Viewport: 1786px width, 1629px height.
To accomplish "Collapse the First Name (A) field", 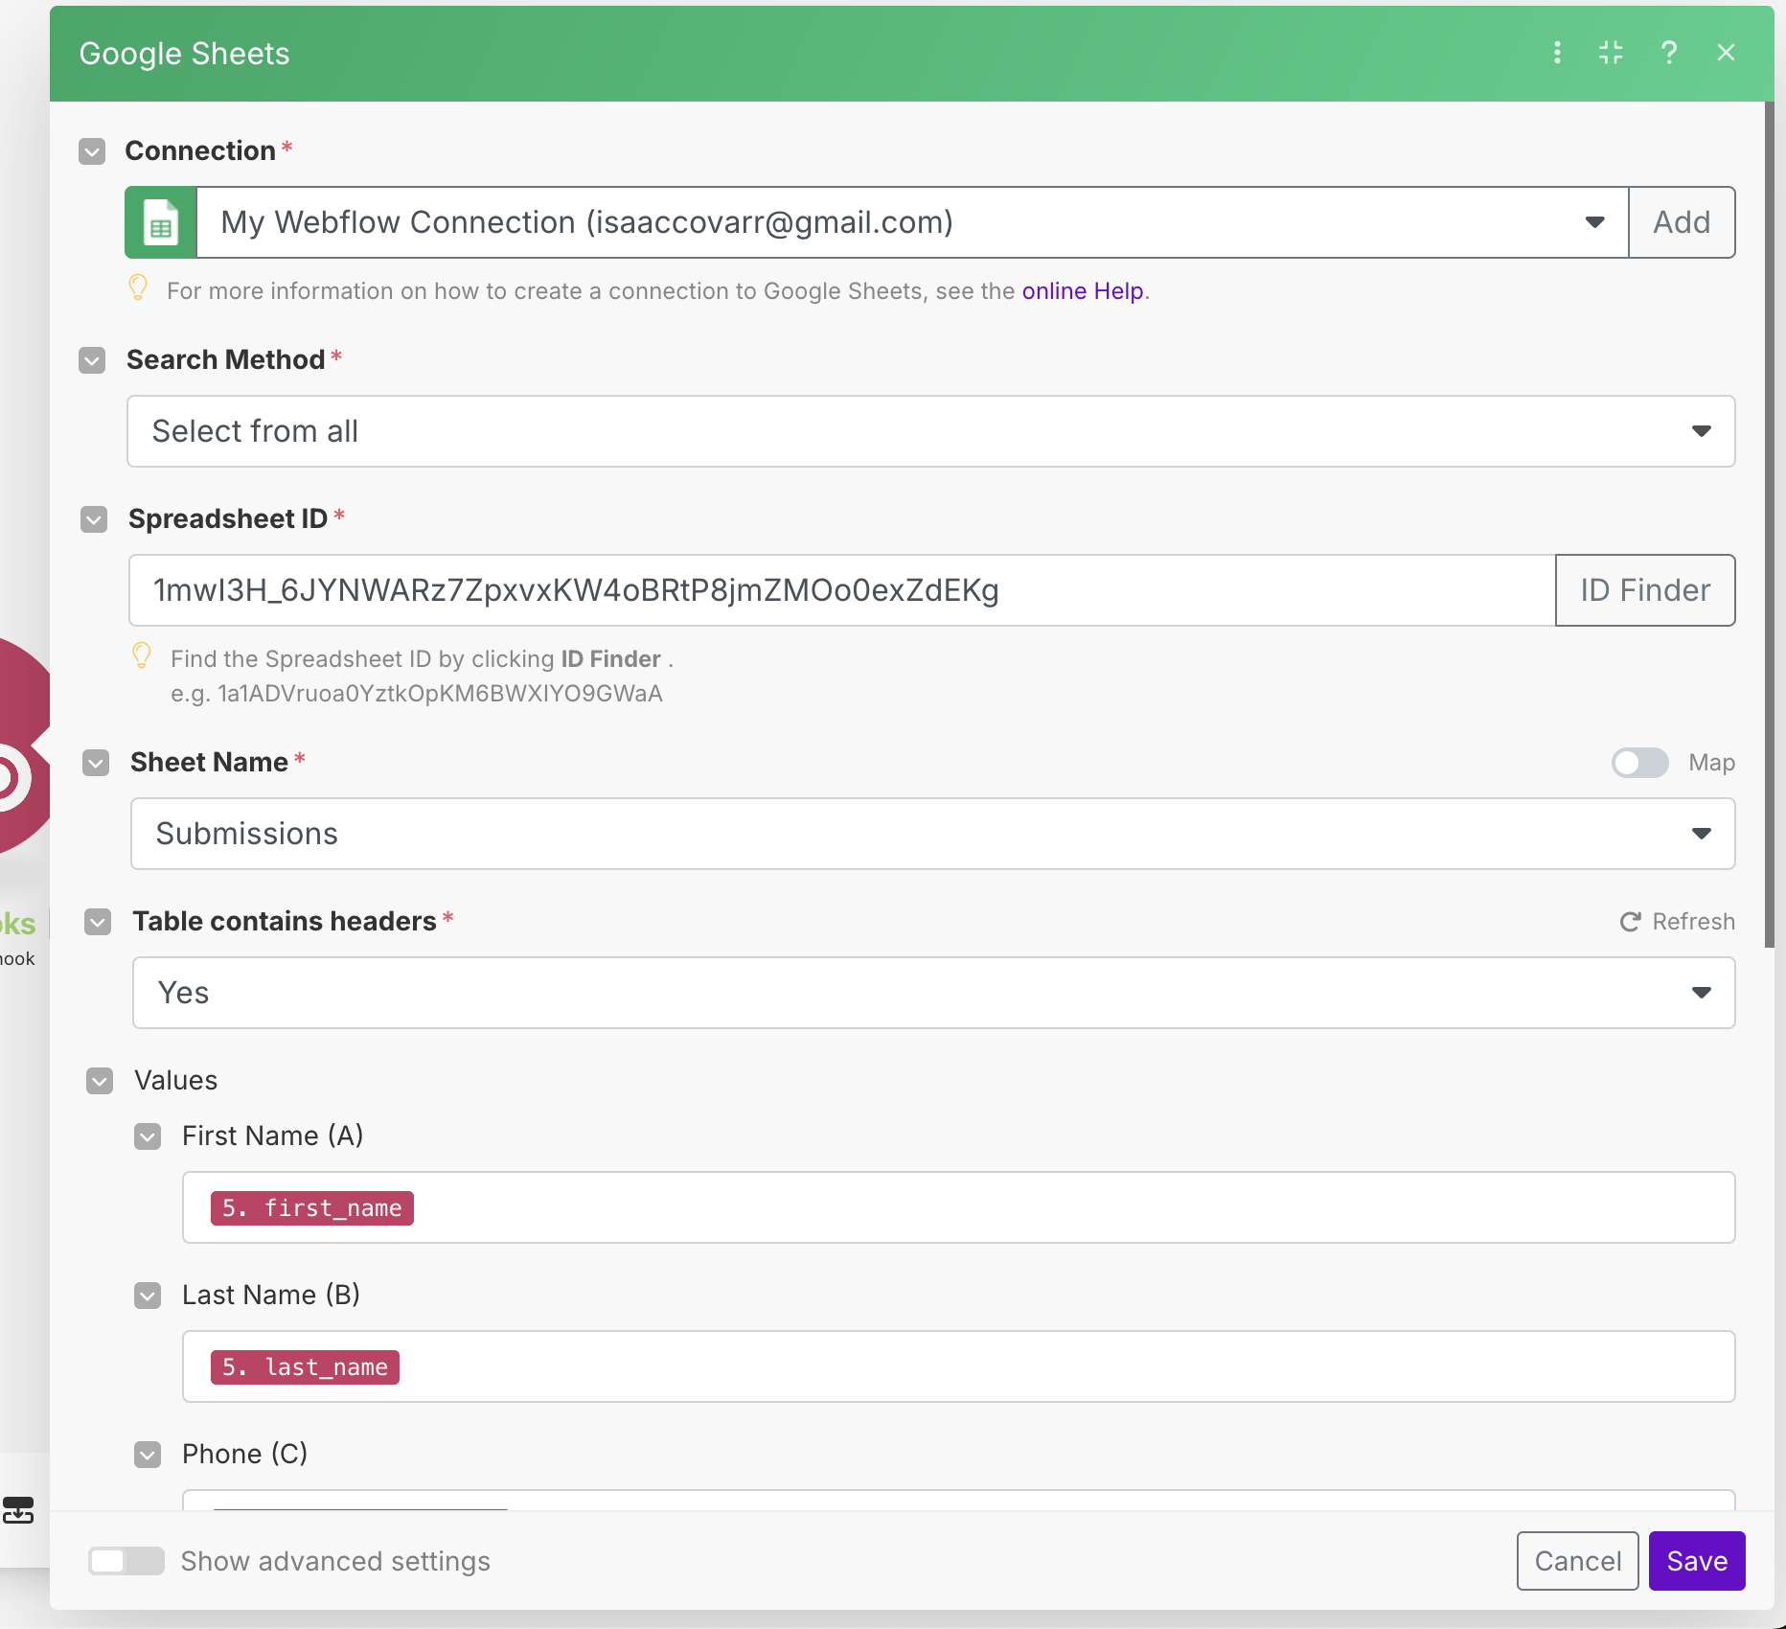I will pyautogui.click(x=148, y=1136).
